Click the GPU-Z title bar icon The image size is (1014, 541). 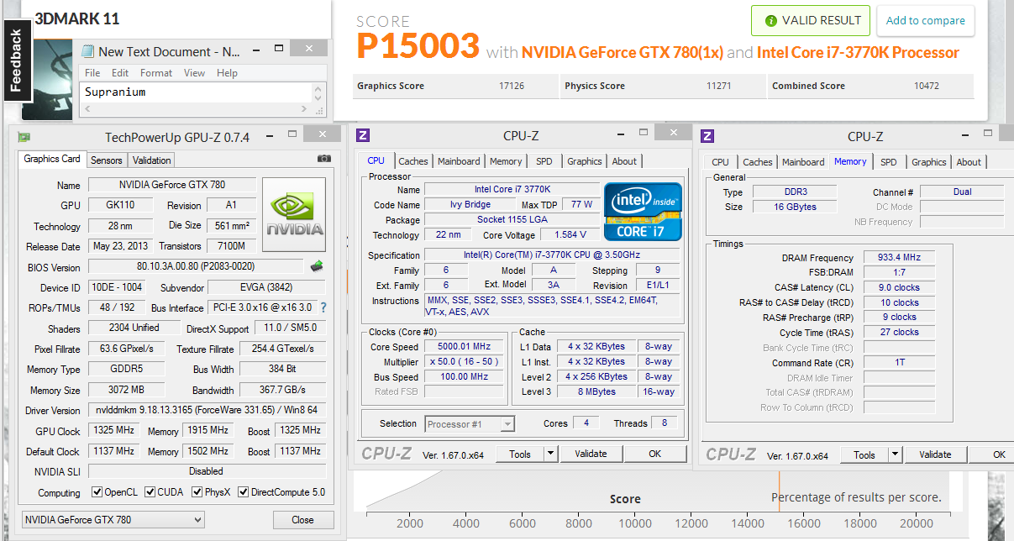coord(25,137)
